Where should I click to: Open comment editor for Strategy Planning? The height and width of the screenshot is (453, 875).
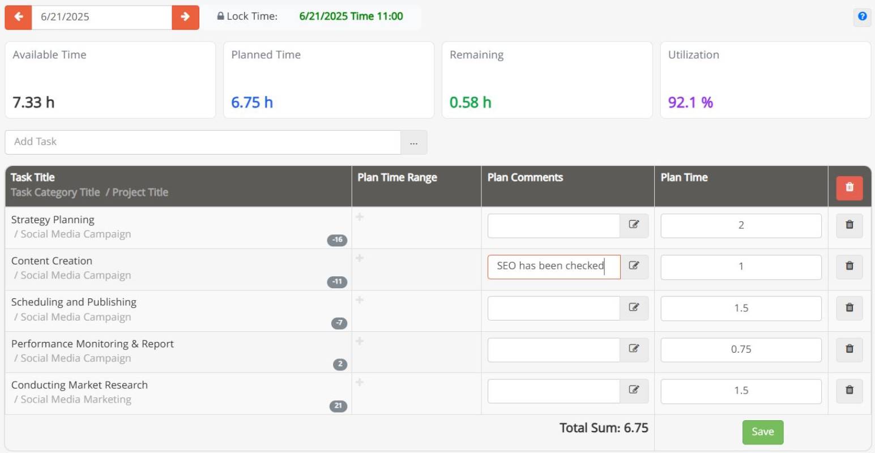(634, 225)
